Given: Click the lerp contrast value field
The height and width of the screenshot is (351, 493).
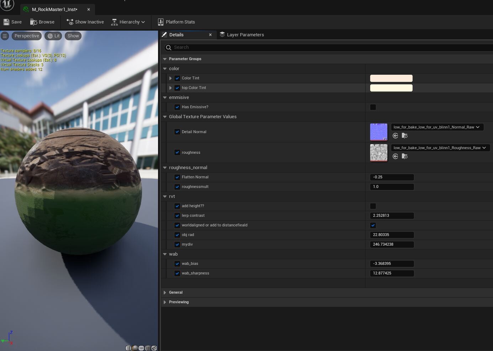Looking at the screenshot, I should (392, 215).
